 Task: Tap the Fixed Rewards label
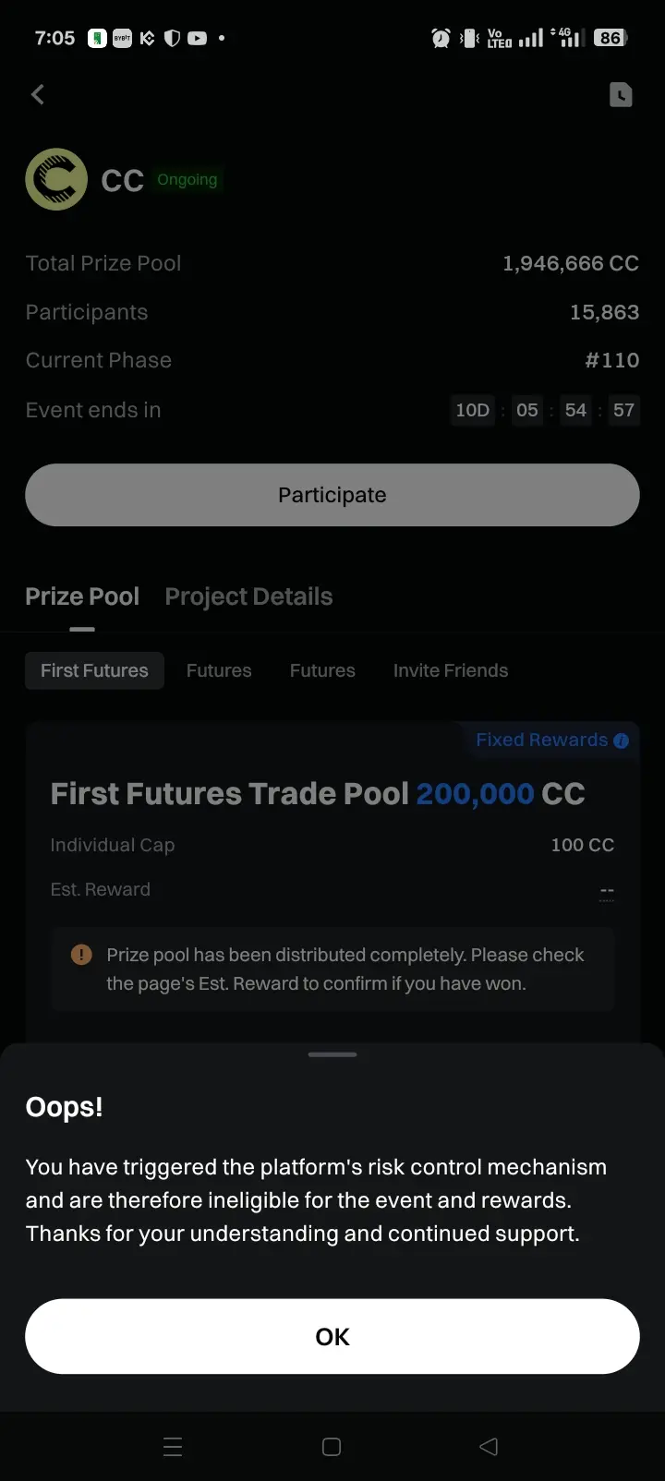click(x=541, y=740)
